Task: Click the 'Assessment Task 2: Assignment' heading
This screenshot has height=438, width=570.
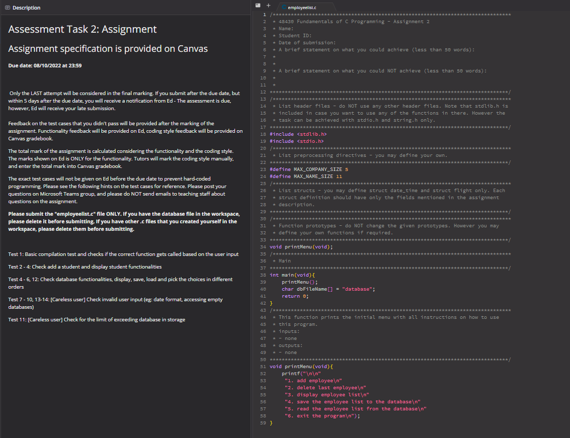Action: click(x=83, y=29)
